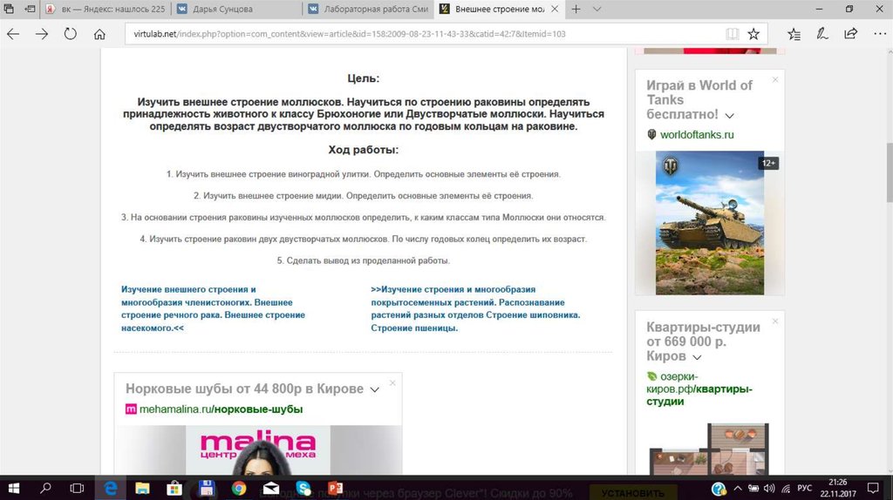
Task: Add this page to favorites with the star
Action: (x=753, y=34)
